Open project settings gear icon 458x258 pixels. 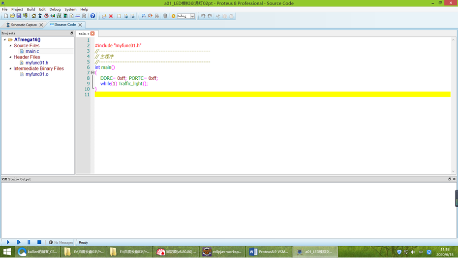[x=173, y=16]
